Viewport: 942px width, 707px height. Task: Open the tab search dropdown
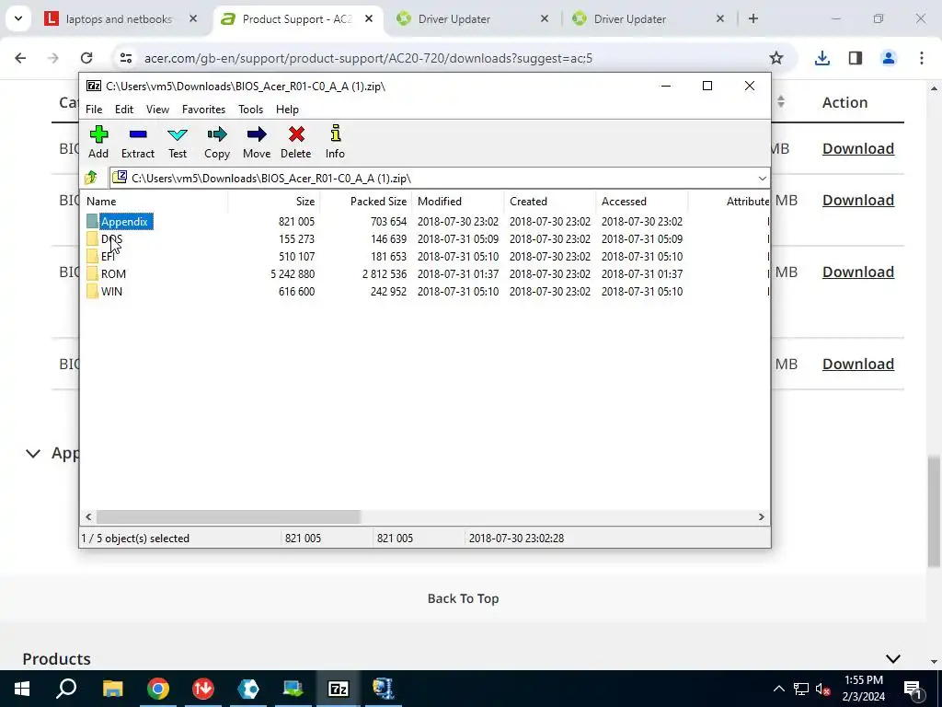pyautogui.click(x=18, y=19)
